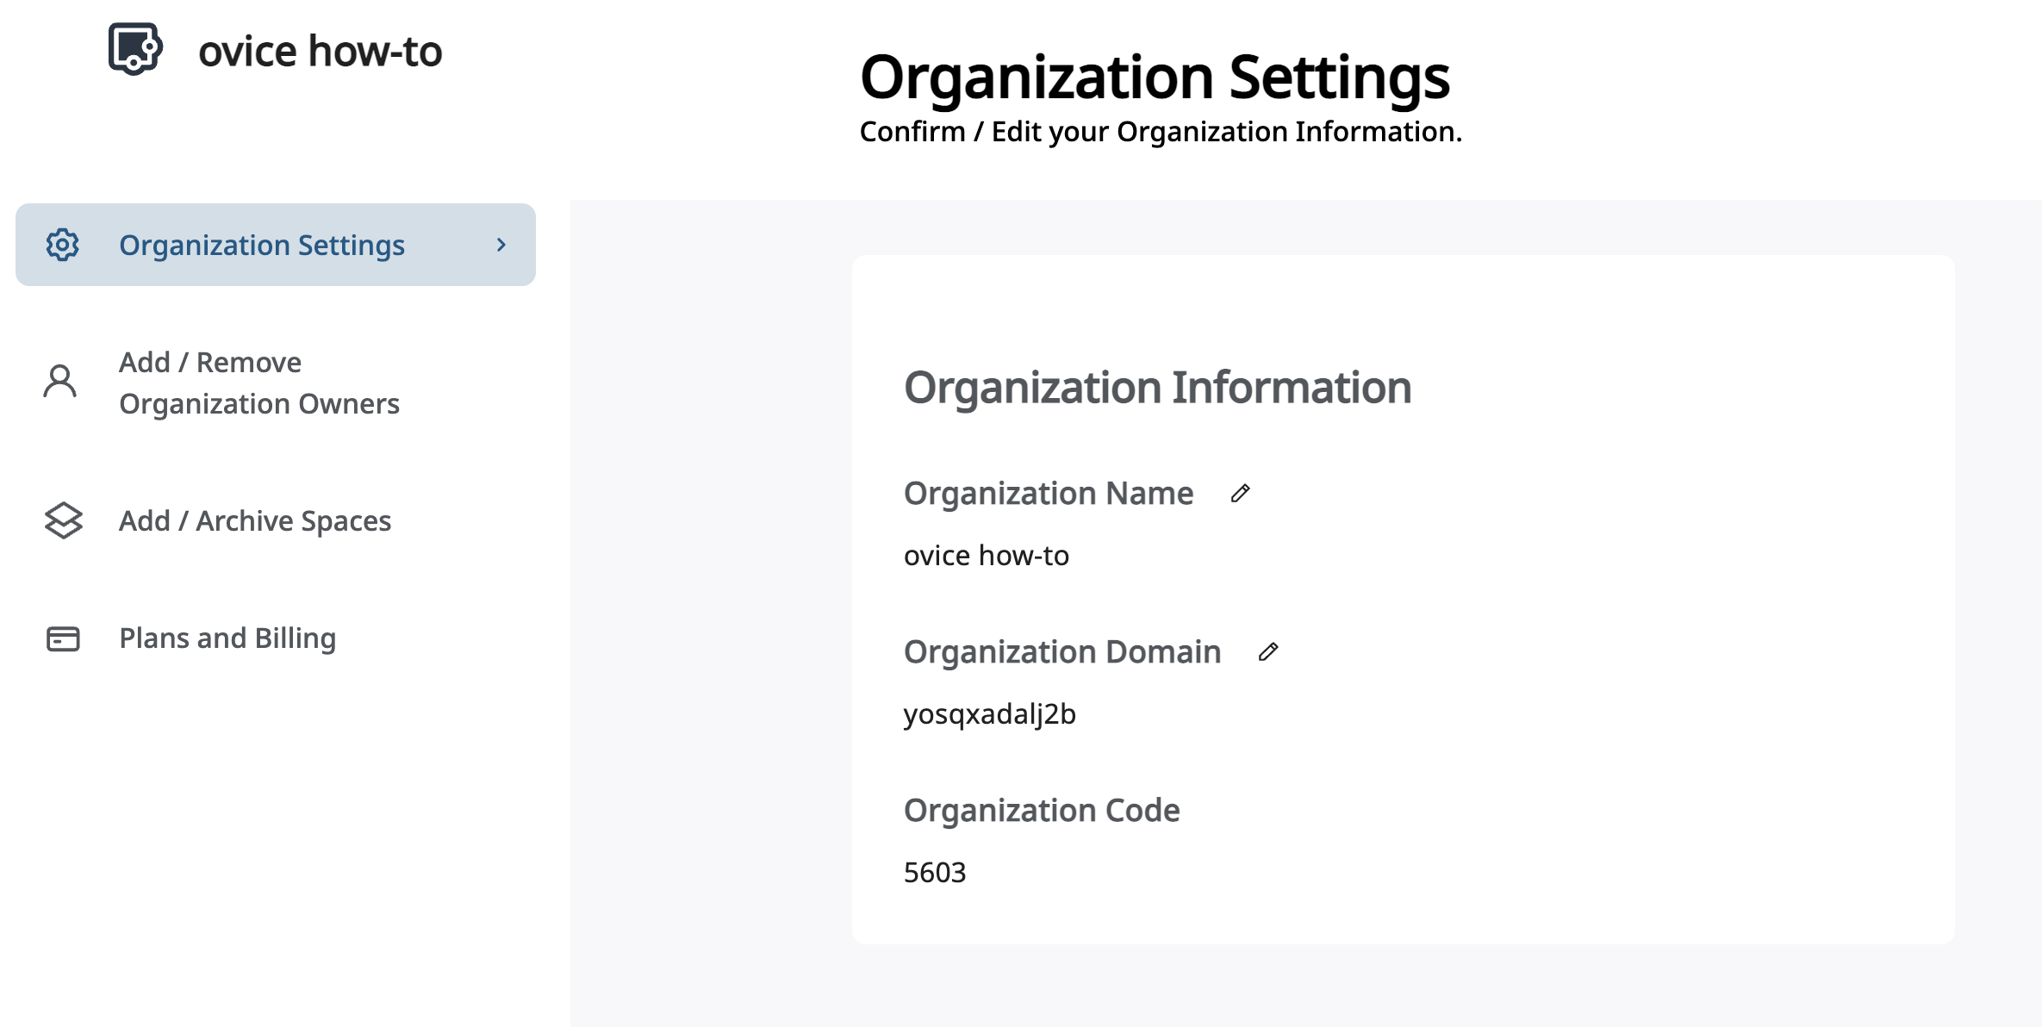Click the Organization Name label
The image size is (2042, 1027).
click(x=1048, y=494)
